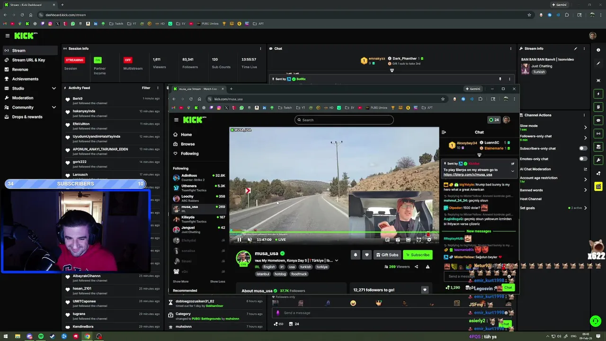The image size is (606, 341).
Task: Open Following in kick.com sidebar
Action: 189,153
